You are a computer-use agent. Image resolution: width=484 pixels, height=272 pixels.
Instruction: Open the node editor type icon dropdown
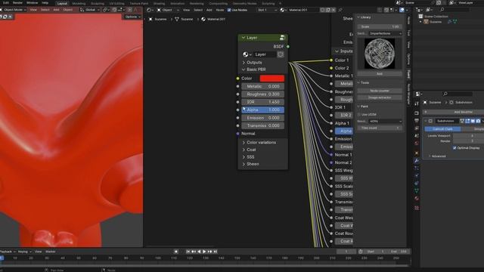pos(150,10)
